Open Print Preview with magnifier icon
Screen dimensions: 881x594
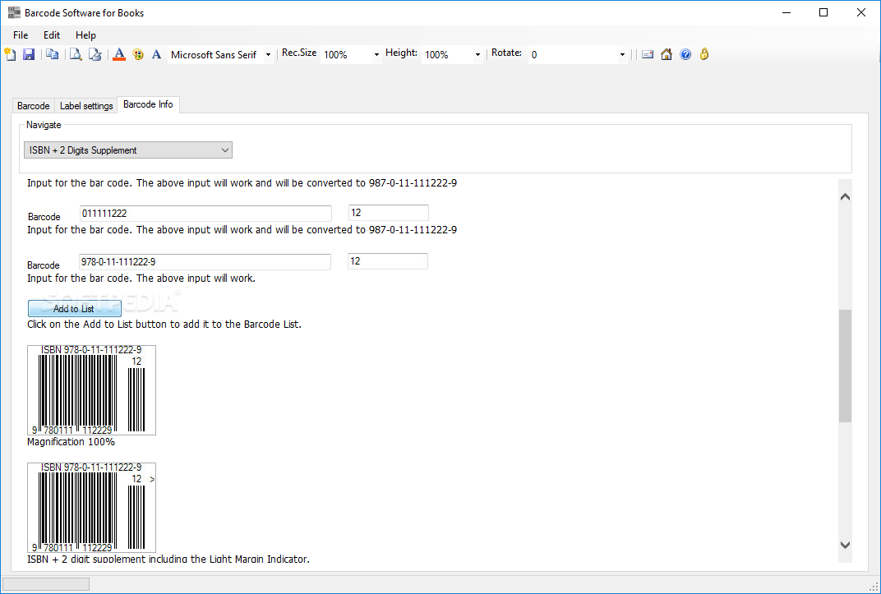click(x=76, y=54)
